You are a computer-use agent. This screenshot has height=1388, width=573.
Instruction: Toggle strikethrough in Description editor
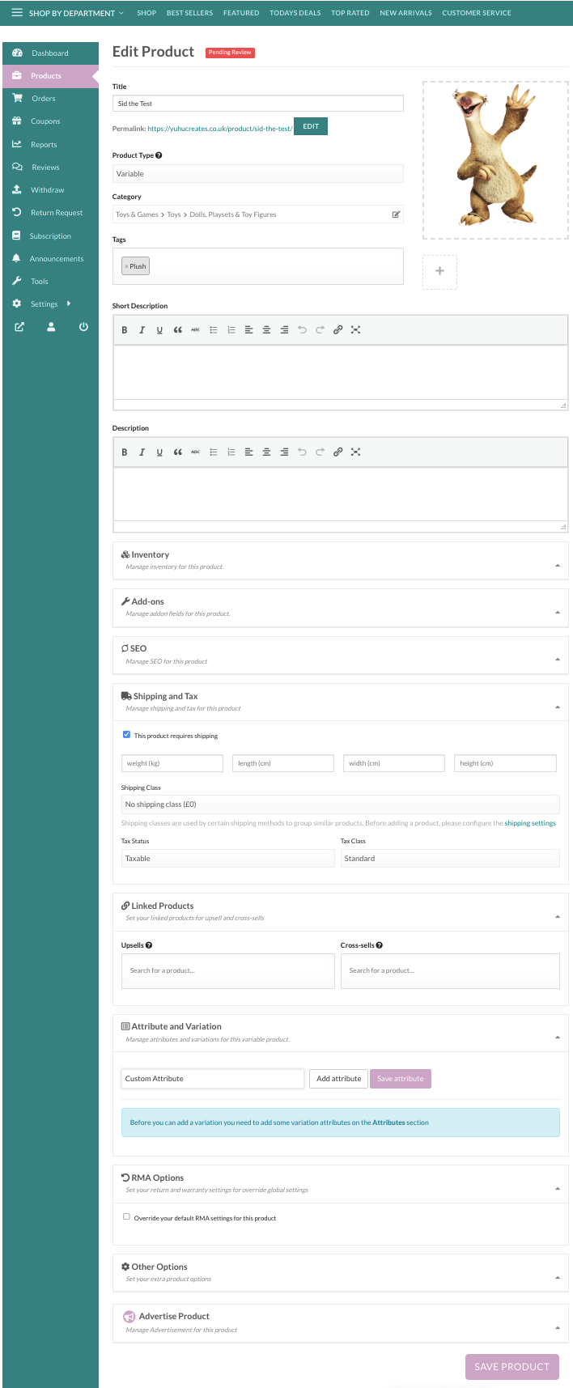[195, 452]
